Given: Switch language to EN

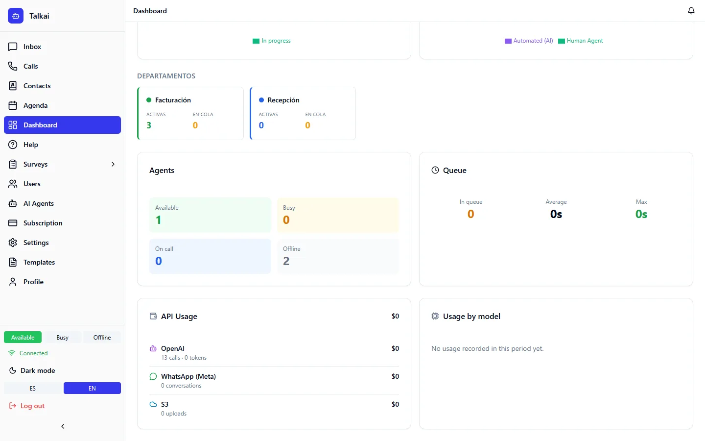Looking at the screenshot, I should 92,388.
